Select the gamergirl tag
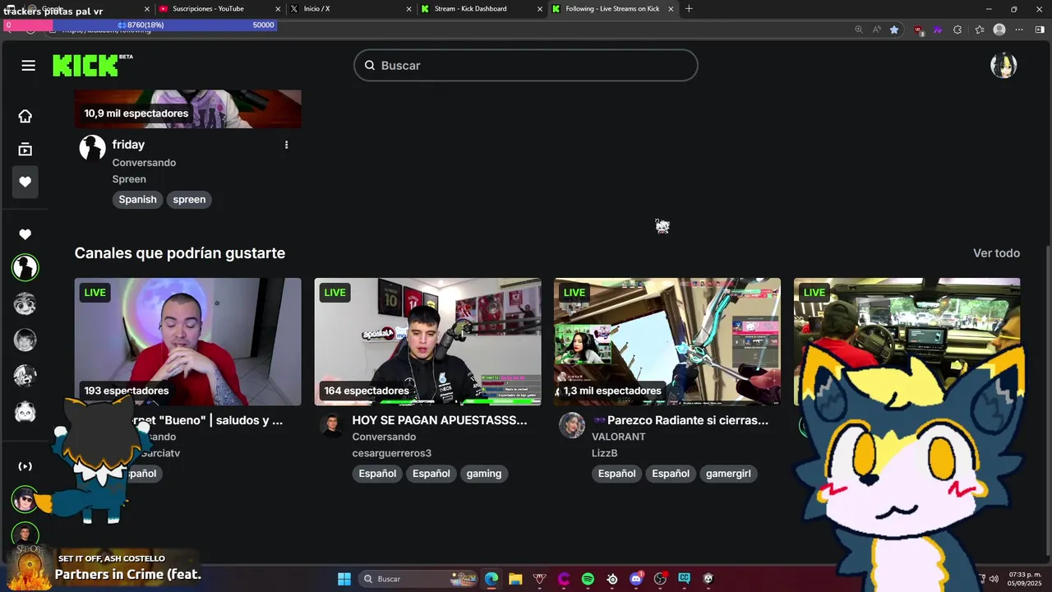This screenshot has height=592, width=1052. coord(728,474)
